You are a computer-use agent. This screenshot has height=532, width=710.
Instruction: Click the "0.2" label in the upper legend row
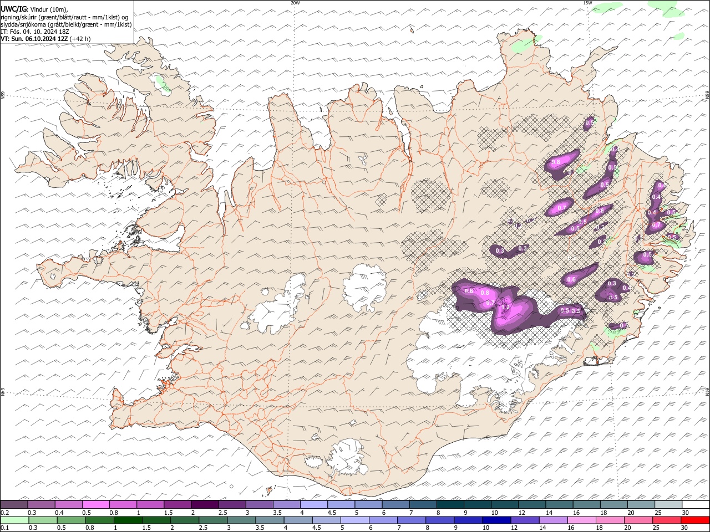tap(5, 512)
